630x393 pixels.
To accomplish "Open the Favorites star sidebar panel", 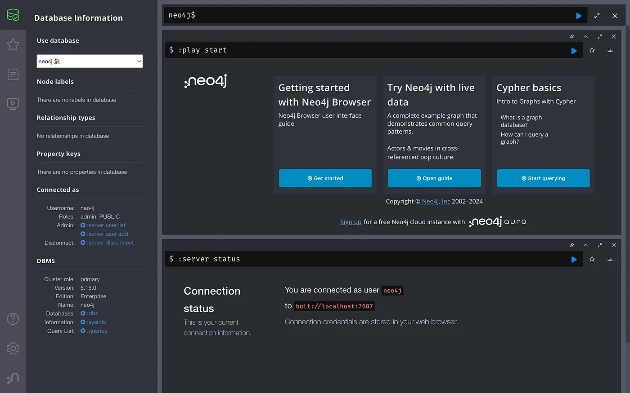I will 13,44.
